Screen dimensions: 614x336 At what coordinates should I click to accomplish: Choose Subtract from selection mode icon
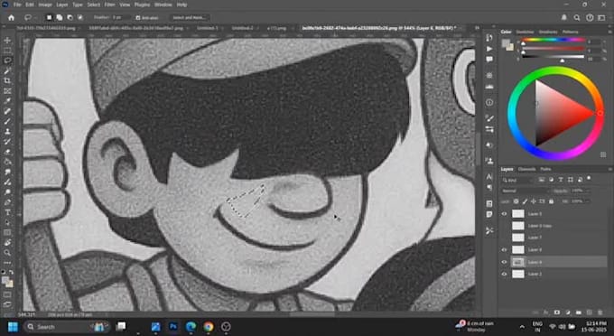click(70, 18)
